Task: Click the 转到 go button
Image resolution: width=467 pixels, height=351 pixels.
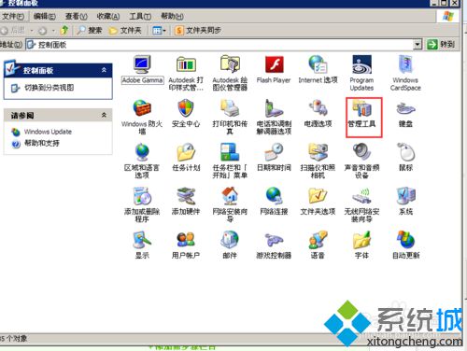Action: coord(441,45)
